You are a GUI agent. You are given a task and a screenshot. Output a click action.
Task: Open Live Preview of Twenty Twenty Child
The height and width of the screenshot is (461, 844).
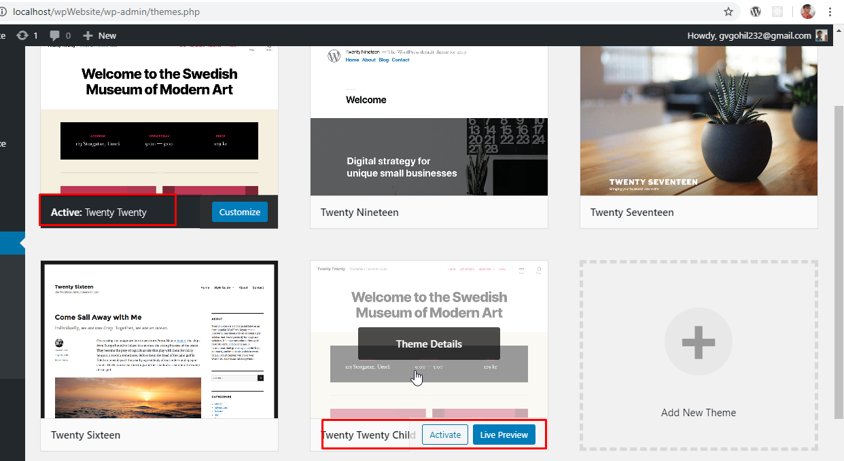click(504, 434)
